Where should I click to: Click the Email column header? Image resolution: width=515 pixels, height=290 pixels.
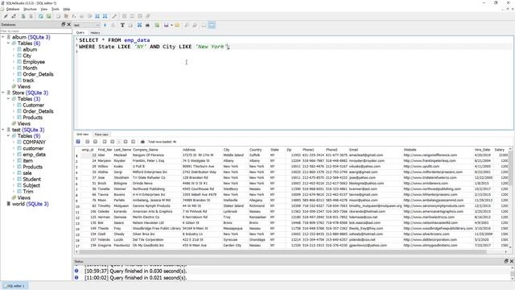coord(375,150)
